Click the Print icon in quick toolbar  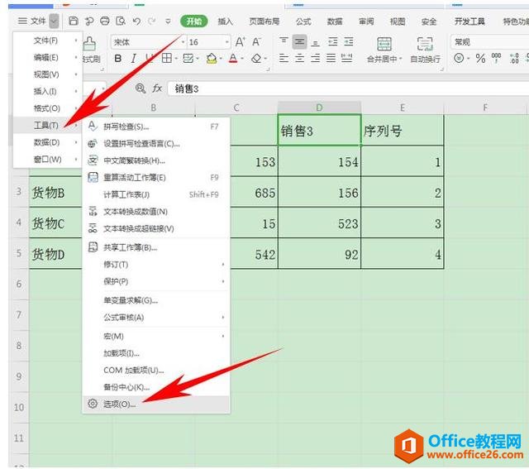point(105,22)
